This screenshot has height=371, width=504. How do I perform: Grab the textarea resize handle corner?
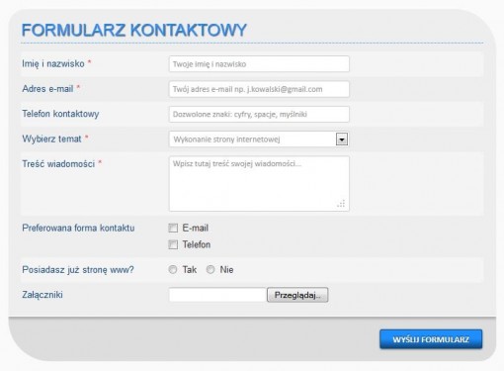coord(341,204)
